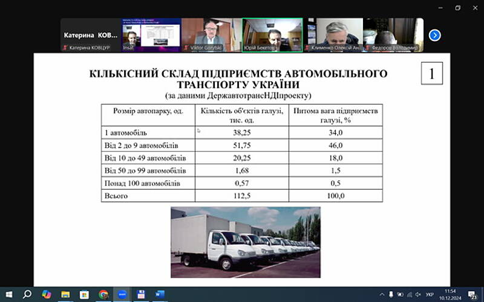Click row label '1 автомобіль'
The width and height of the screenshot is (484, 302).
click(126, 133)
